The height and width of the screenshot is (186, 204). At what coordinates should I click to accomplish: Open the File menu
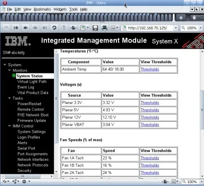coord(10,9)
